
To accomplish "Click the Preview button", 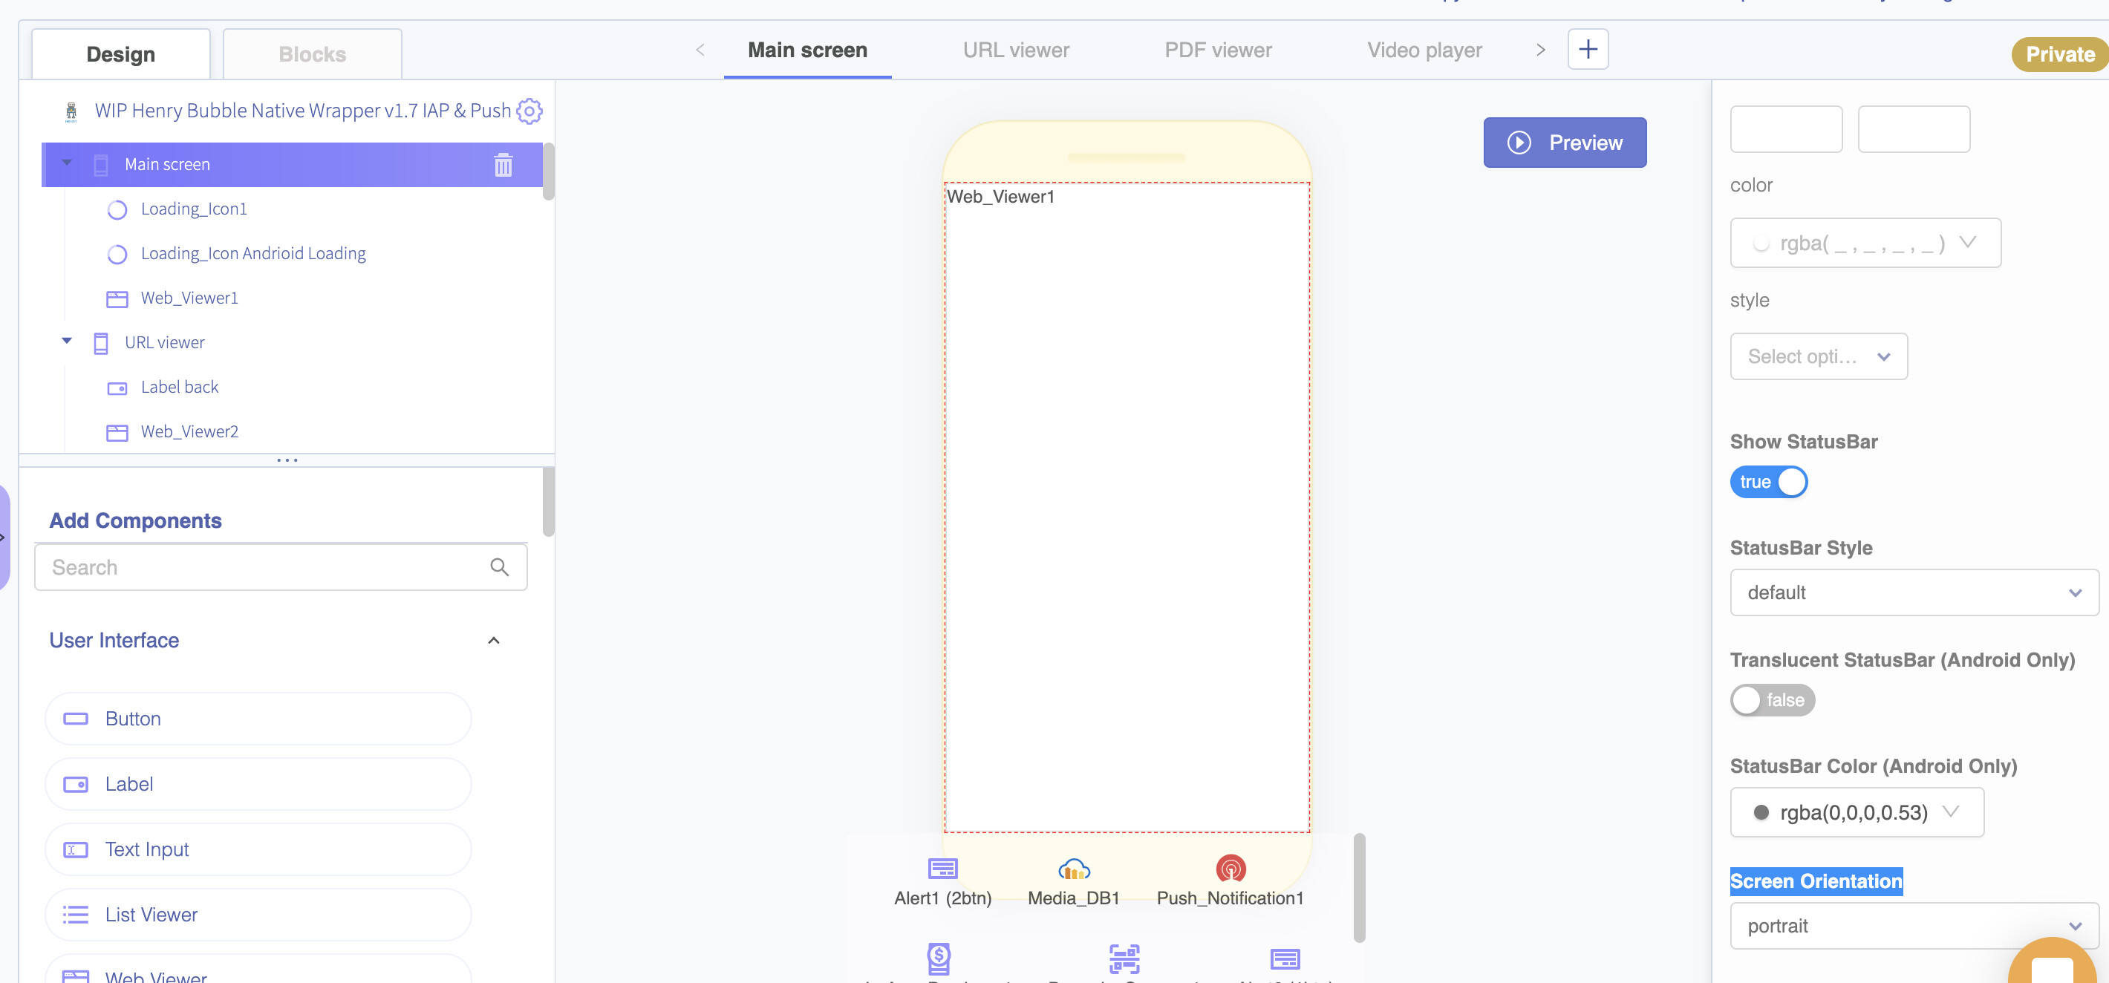I will point(1564,143).
